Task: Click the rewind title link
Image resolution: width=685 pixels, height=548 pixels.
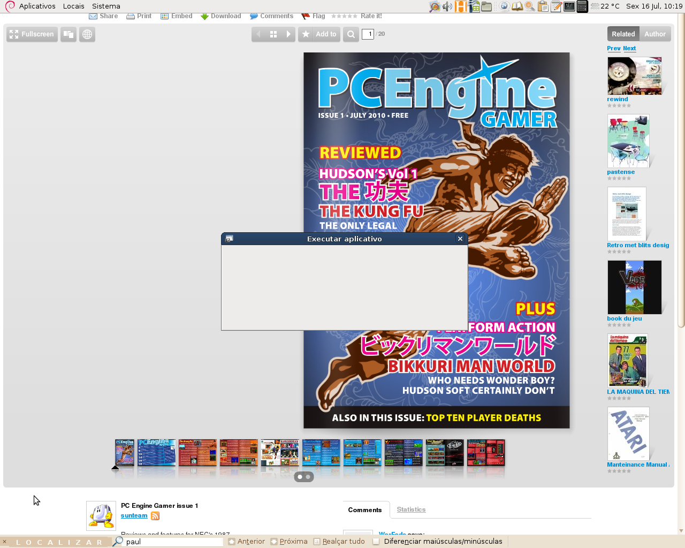Action: (618, 99)
